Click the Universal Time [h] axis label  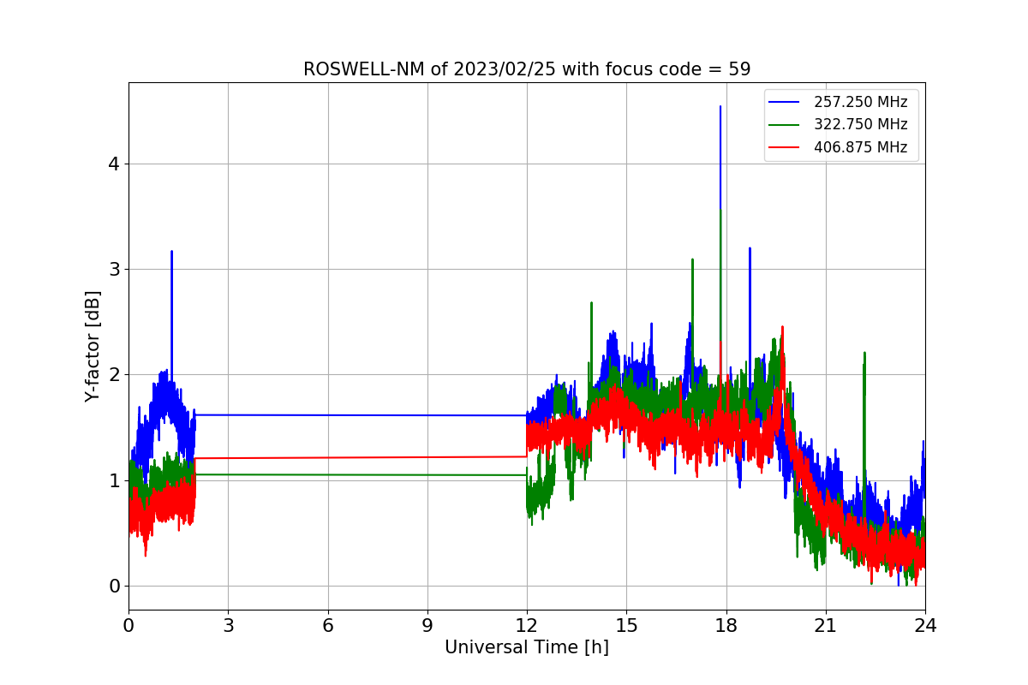point(527,647)
